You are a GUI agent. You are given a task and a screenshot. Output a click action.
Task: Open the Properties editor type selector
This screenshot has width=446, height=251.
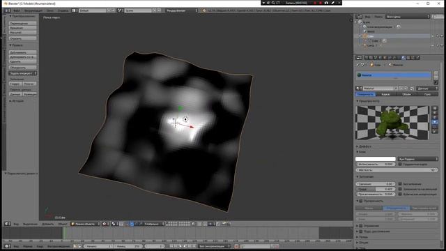pyautogui.click(x=359, y=57)
